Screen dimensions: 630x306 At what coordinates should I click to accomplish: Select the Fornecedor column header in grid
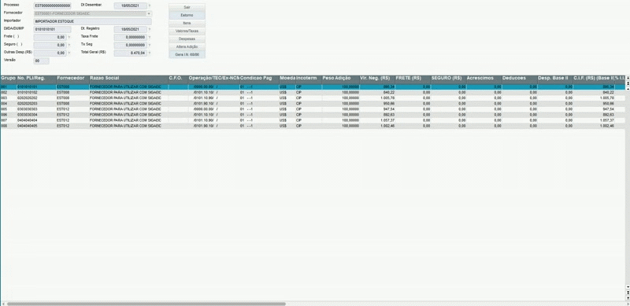coord(72,78)
